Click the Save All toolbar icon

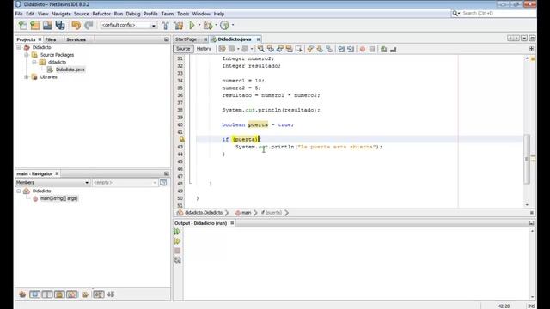pos(60,25)
